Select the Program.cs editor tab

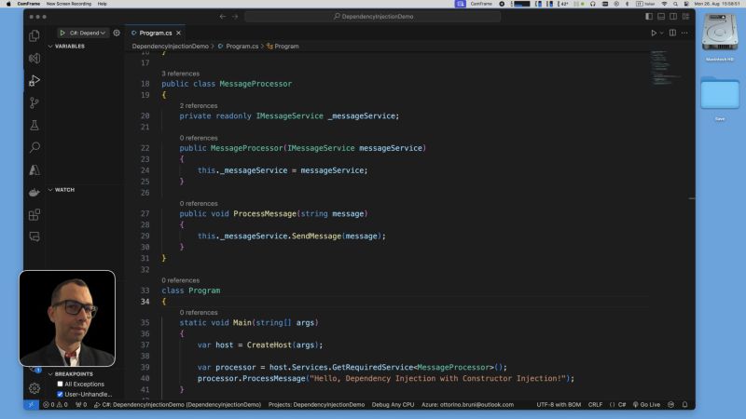point(156,33)
